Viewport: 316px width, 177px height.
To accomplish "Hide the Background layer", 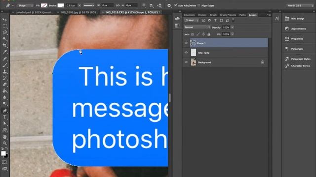I will [x=186, y=62].
